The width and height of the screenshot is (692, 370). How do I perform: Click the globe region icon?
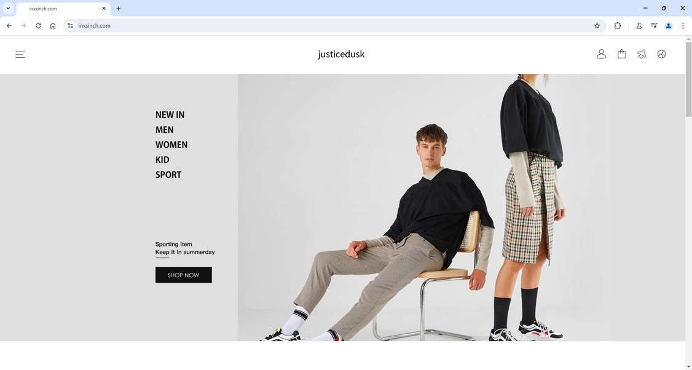(x=661, y=54)
